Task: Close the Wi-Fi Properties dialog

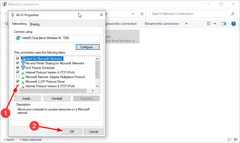Action: click(101, 15)
